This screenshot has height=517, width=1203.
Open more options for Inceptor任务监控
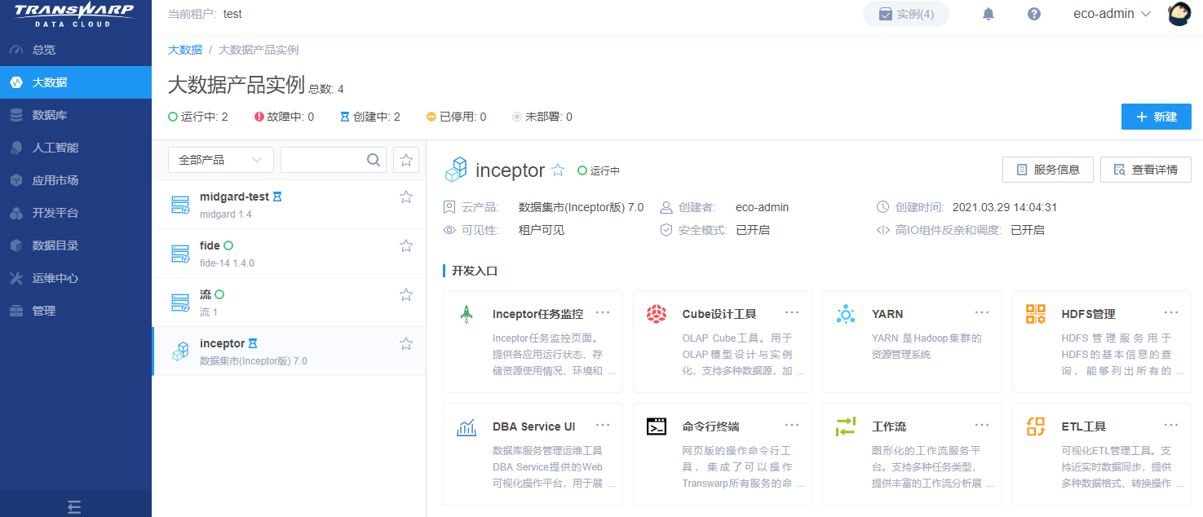(x=603, y=312)
